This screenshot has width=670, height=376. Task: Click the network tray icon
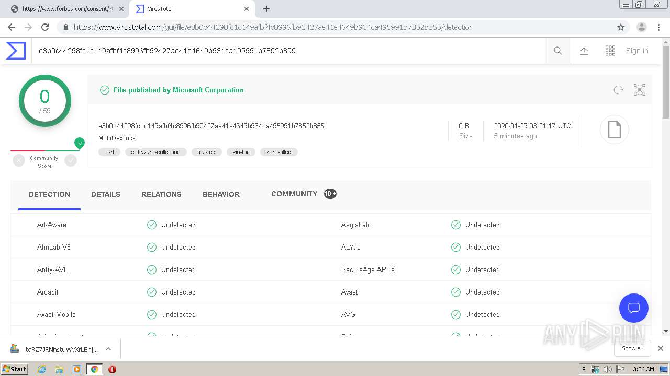click(x=595, y=369)
